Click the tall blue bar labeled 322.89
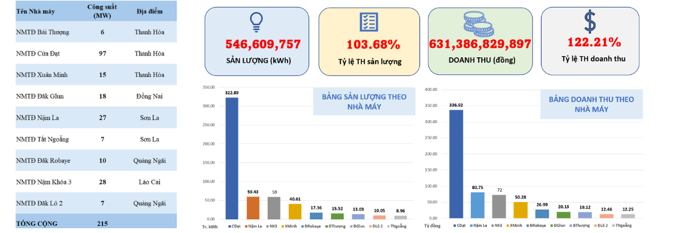The image size is (677, 233). tap(232, 158)
